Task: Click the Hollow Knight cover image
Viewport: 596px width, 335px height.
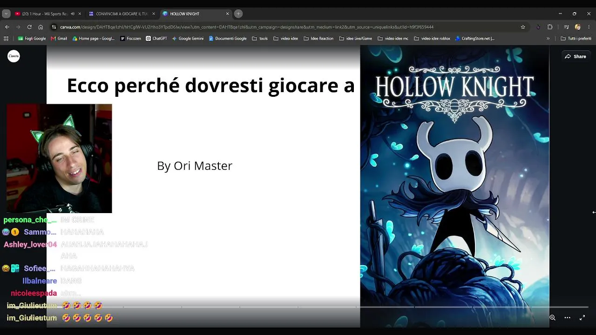Action: pos(454,186)
